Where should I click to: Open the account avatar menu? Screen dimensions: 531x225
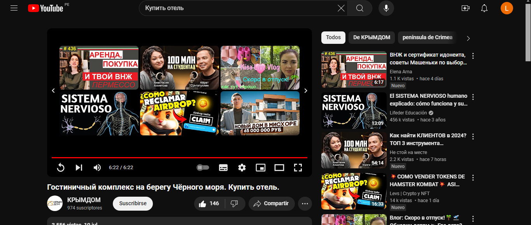[507, 8]
